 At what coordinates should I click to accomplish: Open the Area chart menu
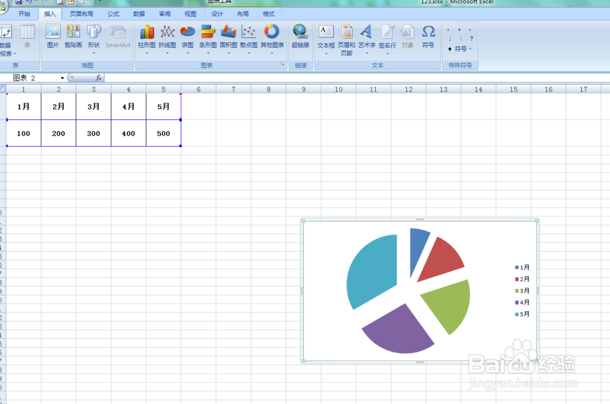[228, 39]
